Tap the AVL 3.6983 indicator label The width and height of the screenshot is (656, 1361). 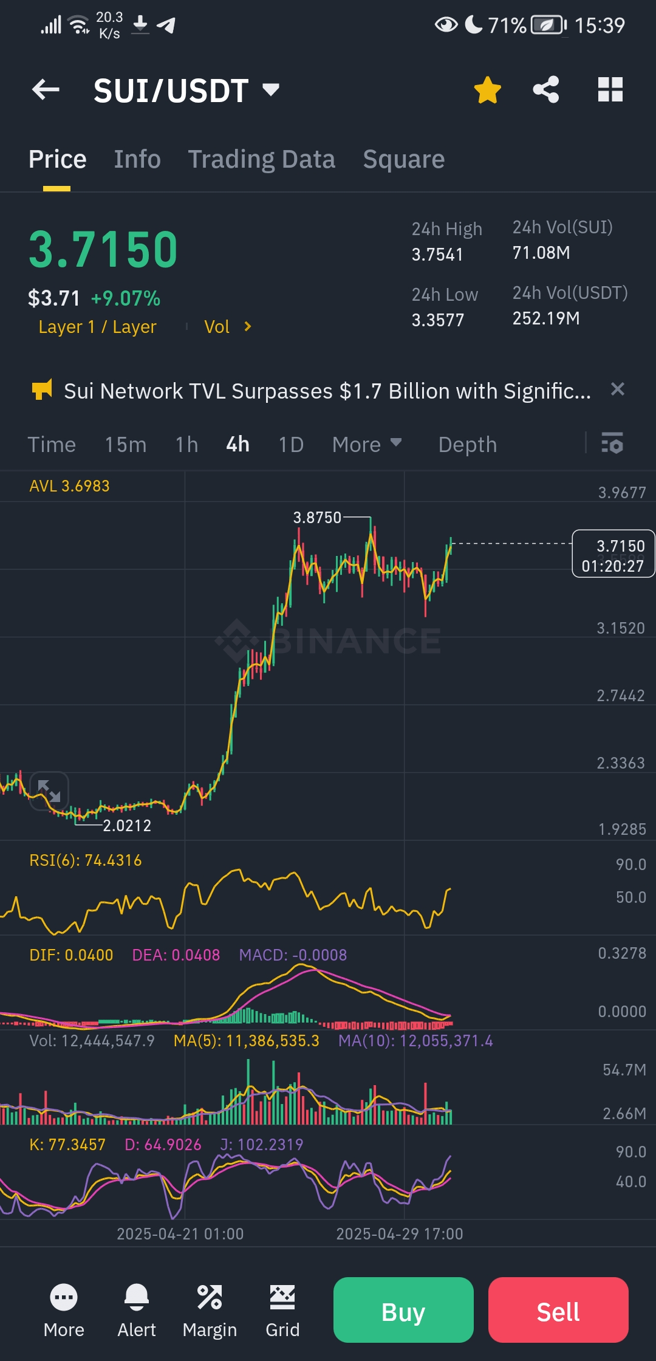click(x=69, y=486)
